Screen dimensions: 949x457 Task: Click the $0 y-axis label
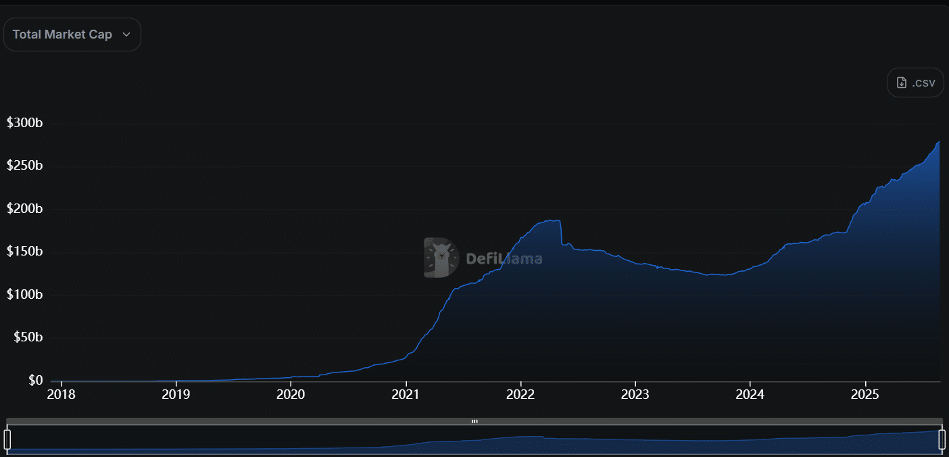coord(34,381)
